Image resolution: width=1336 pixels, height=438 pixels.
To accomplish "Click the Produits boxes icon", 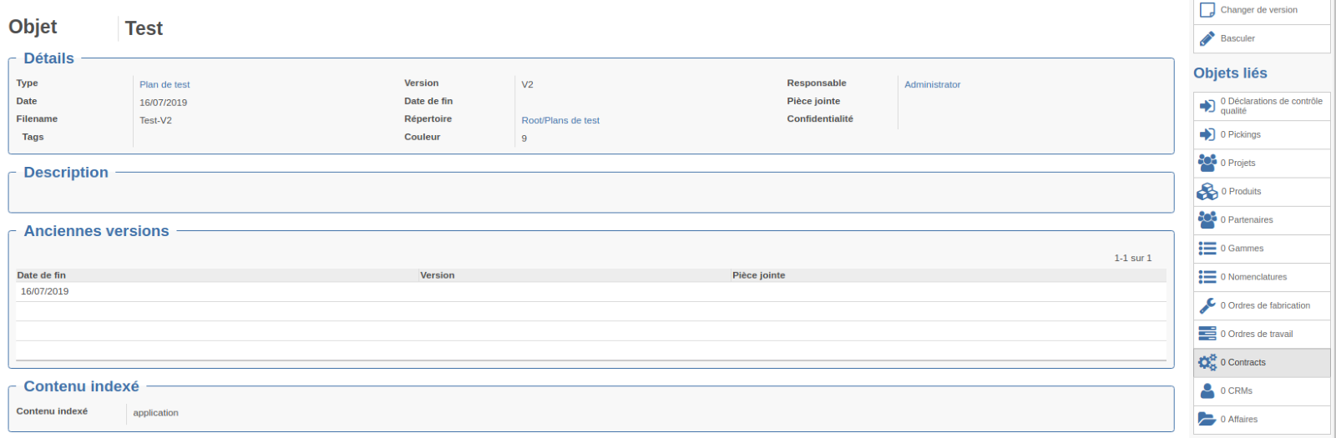I will pos(1207,191).
